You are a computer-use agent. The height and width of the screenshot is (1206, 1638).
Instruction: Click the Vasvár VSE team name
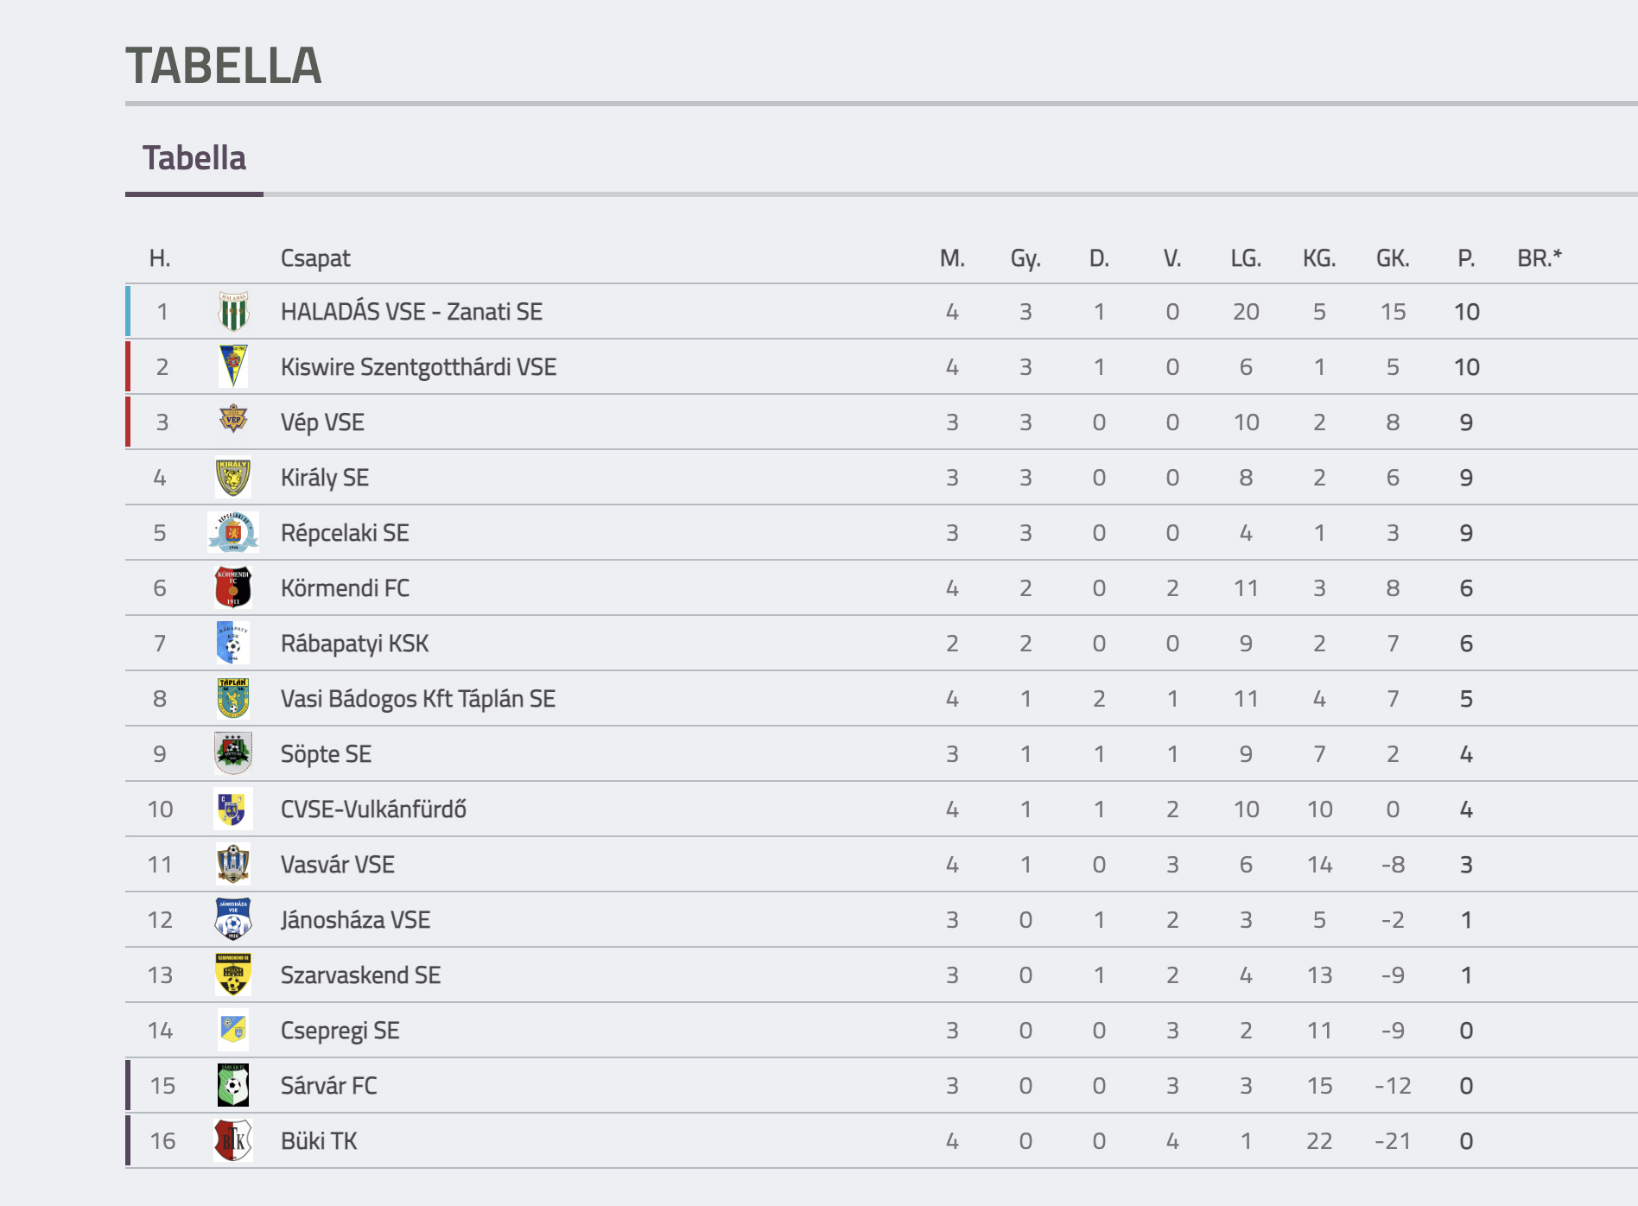click(338, 865)
